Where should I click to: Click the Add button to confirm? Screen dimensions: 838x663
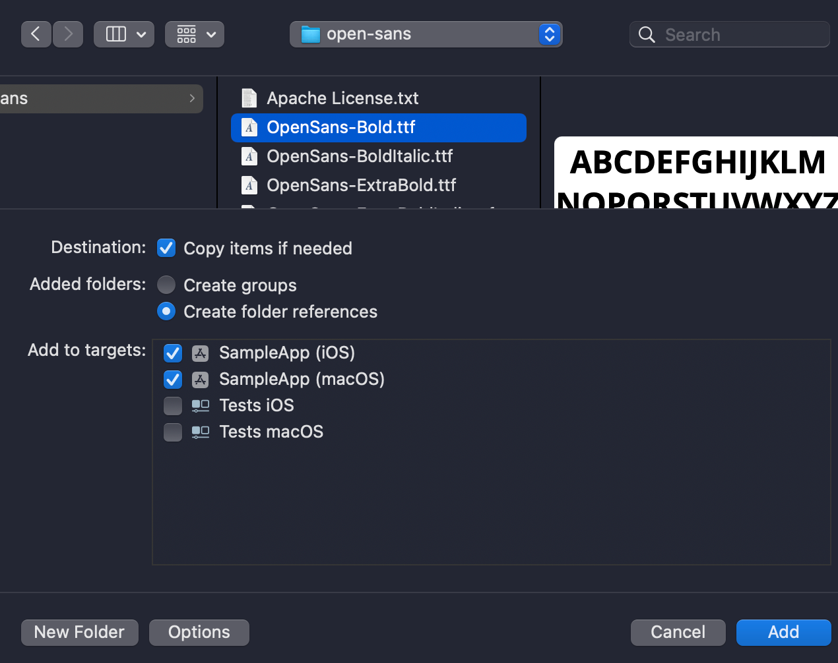point(783,632)
